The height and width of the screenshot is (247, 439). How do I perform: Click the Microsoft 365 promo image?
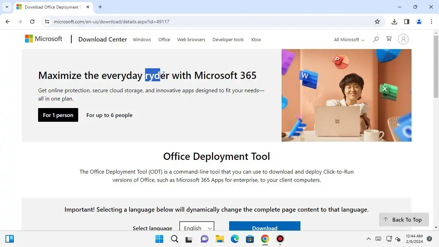346,95
